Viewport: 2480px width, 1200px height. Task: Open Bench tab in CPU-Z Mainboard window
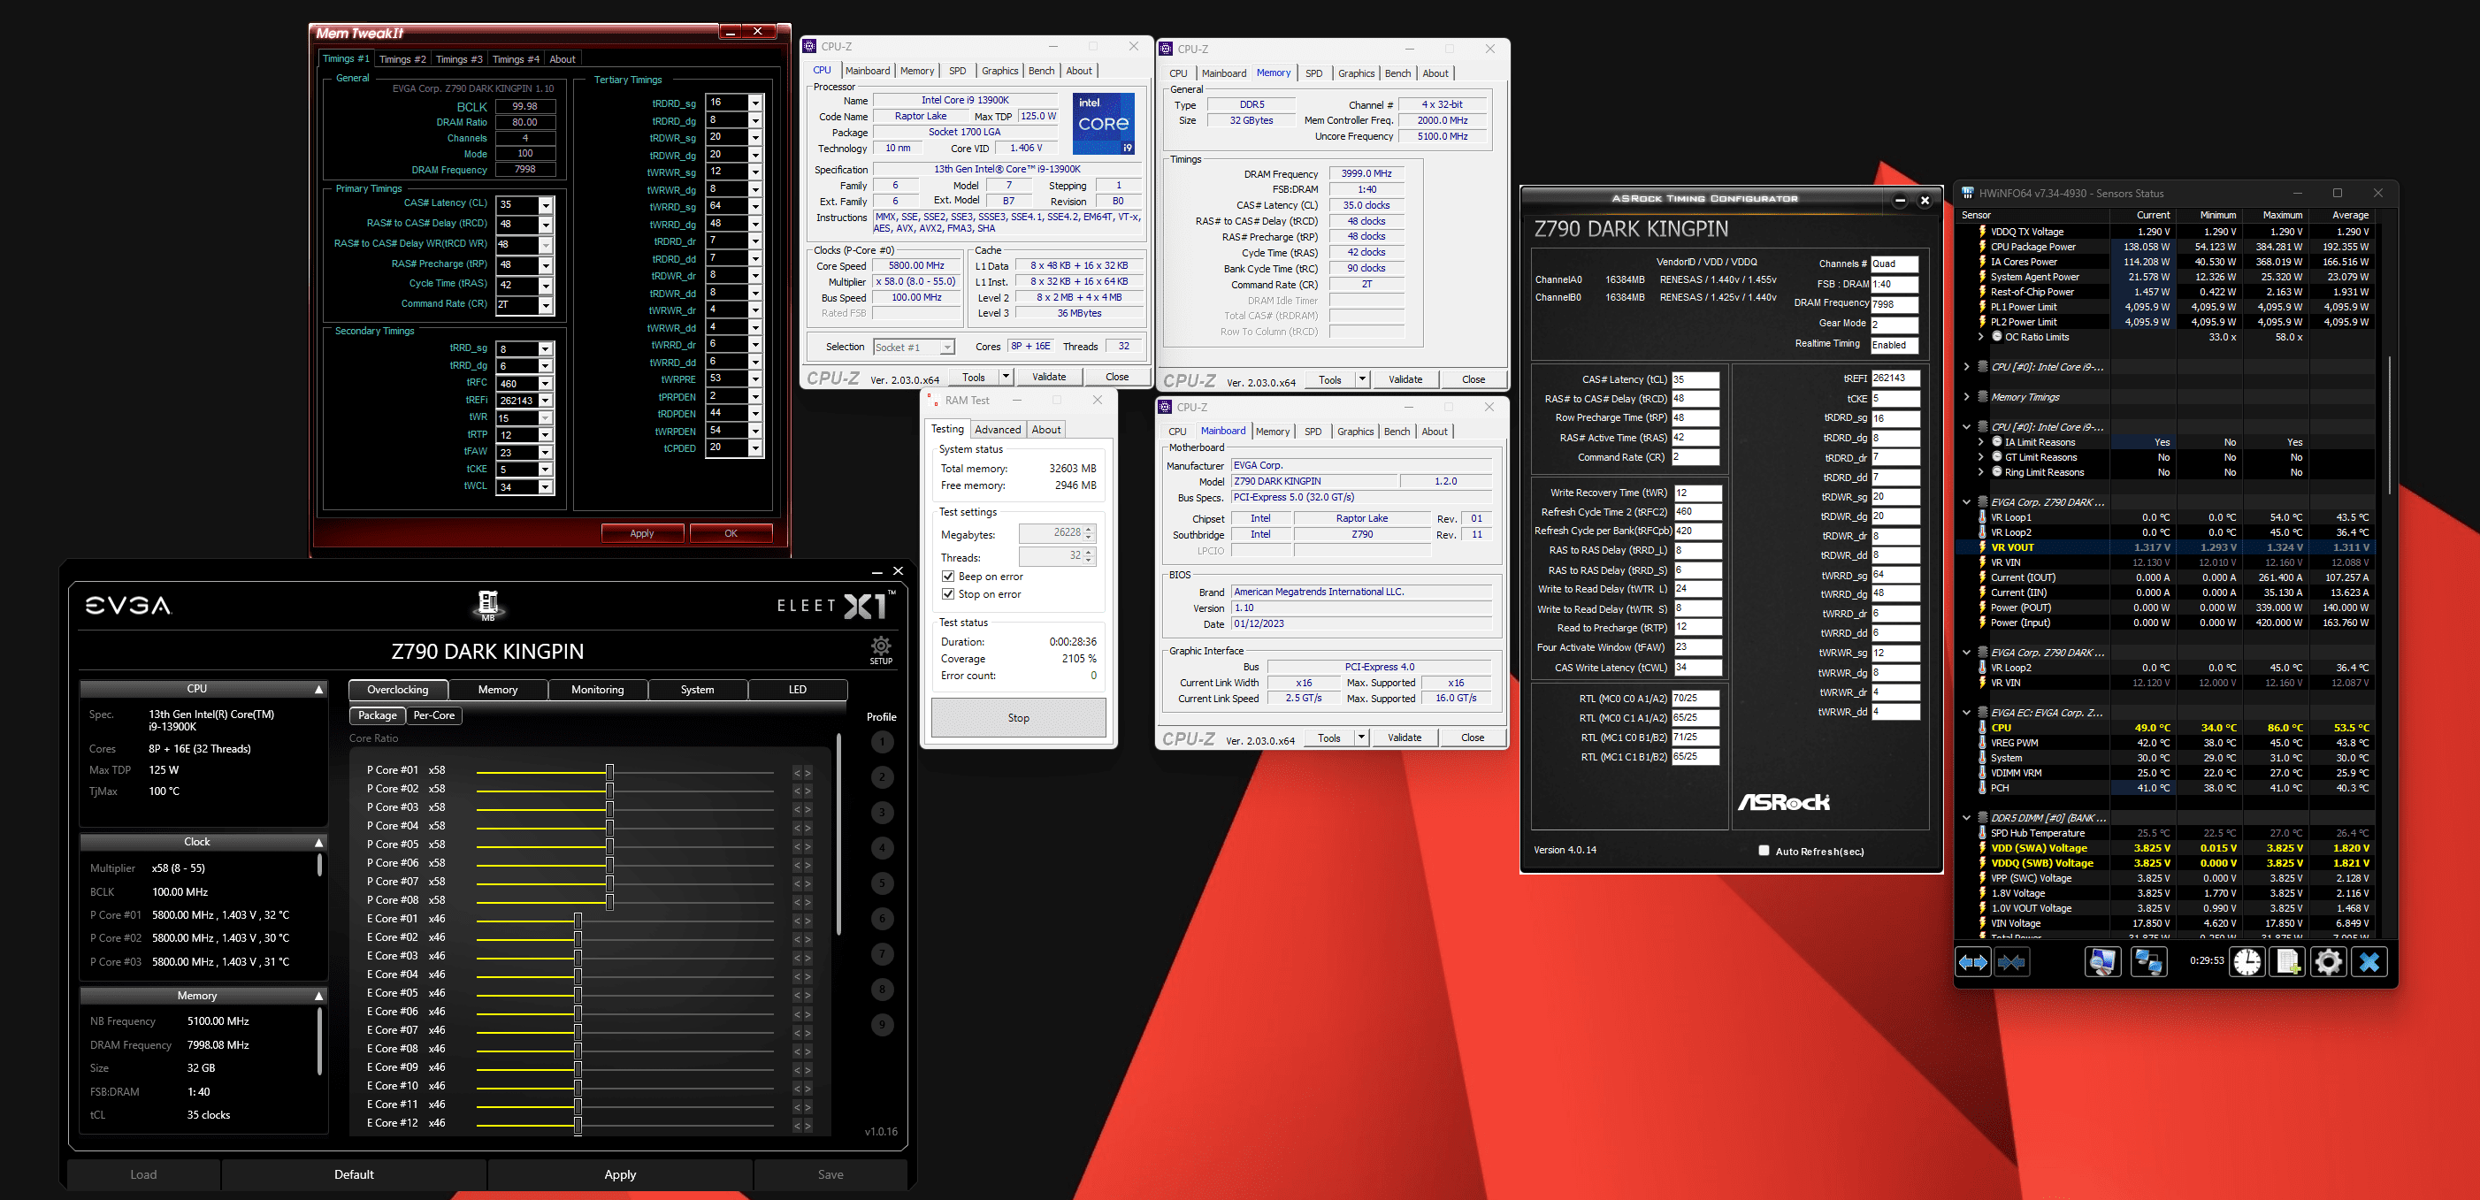1397,432
